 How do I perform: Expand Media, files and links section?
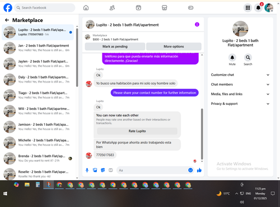point(240,94)
